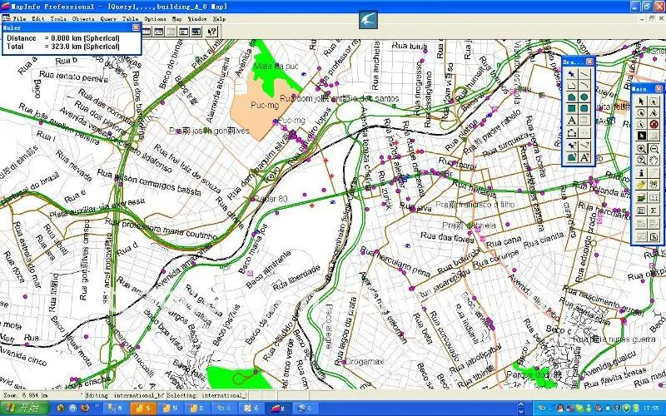This screenshot has height=416, width=666.
Task: Open the File menu
Action: click(x=19, y=18)
